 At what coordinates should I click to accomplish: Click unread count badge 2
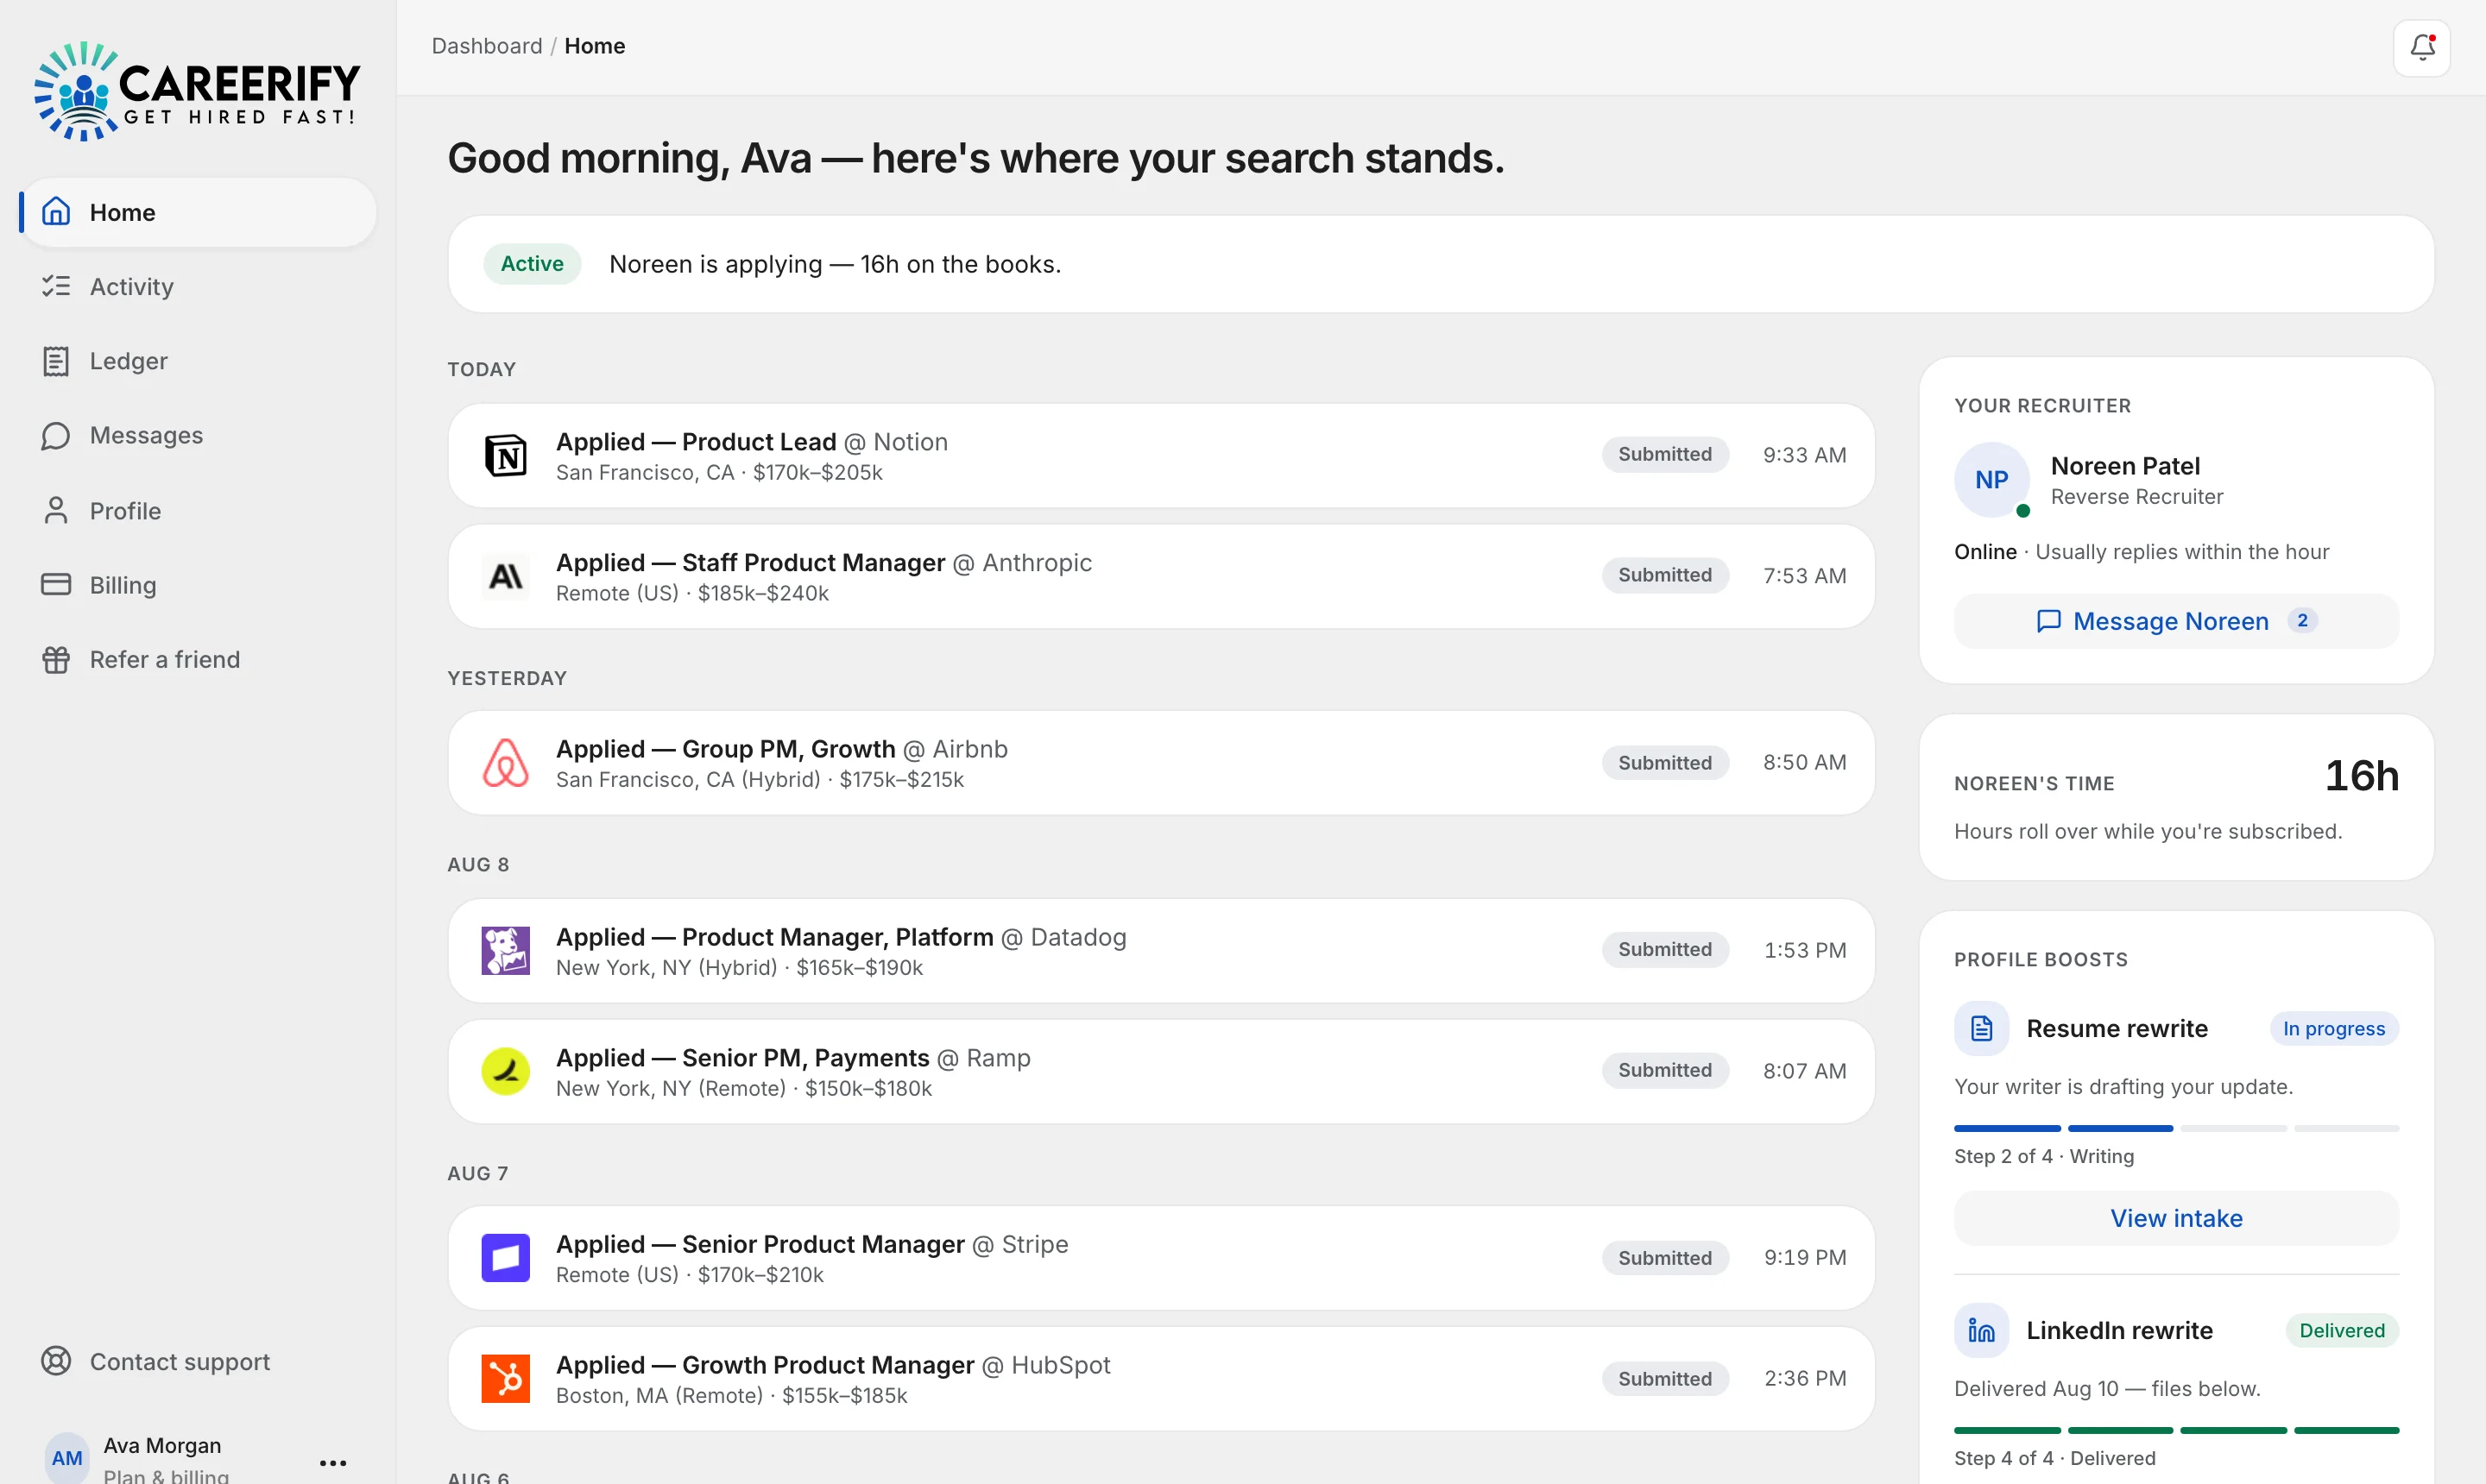click(2302, 620)
